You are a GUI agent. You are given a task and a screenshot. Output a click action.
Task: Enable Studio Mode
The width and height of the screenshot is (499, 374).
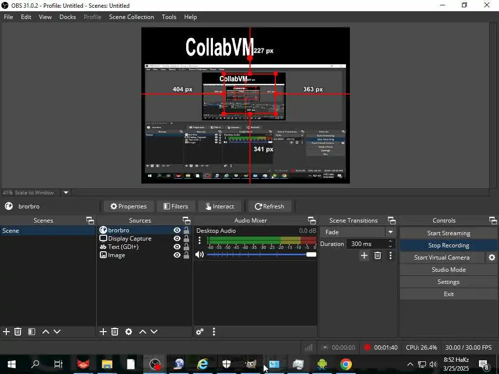pos(448,270)
